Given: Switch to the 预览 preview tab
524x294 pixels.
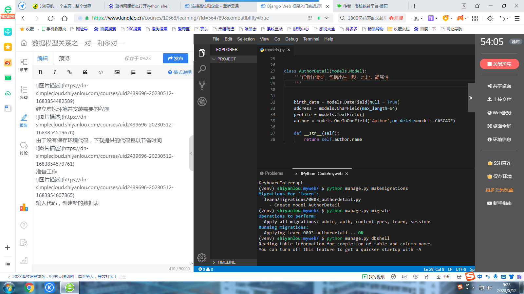Looking at the screenshot, I should pyautogui.click(x=64, y=58).
